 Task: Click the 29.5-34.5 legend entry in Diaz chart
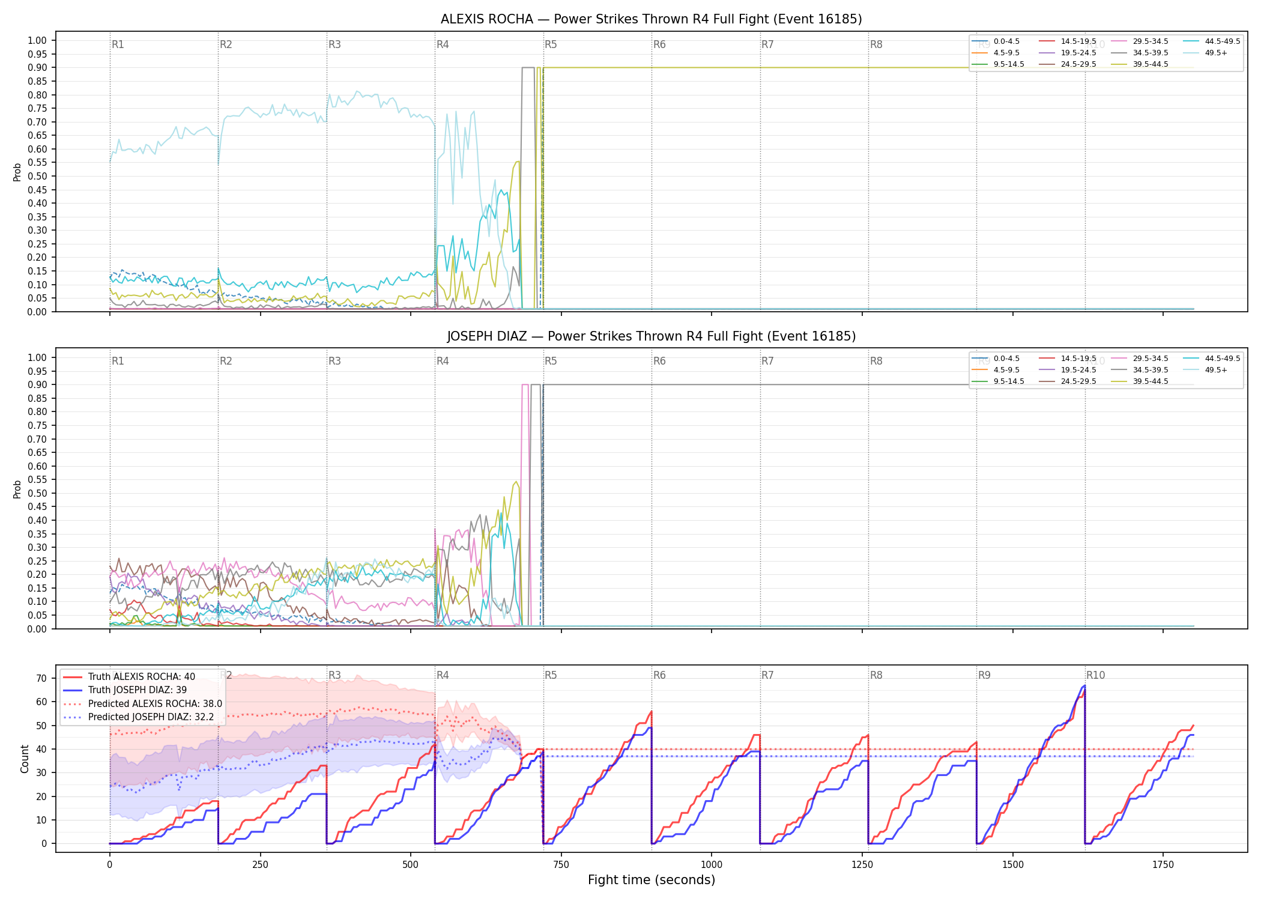1140,359
